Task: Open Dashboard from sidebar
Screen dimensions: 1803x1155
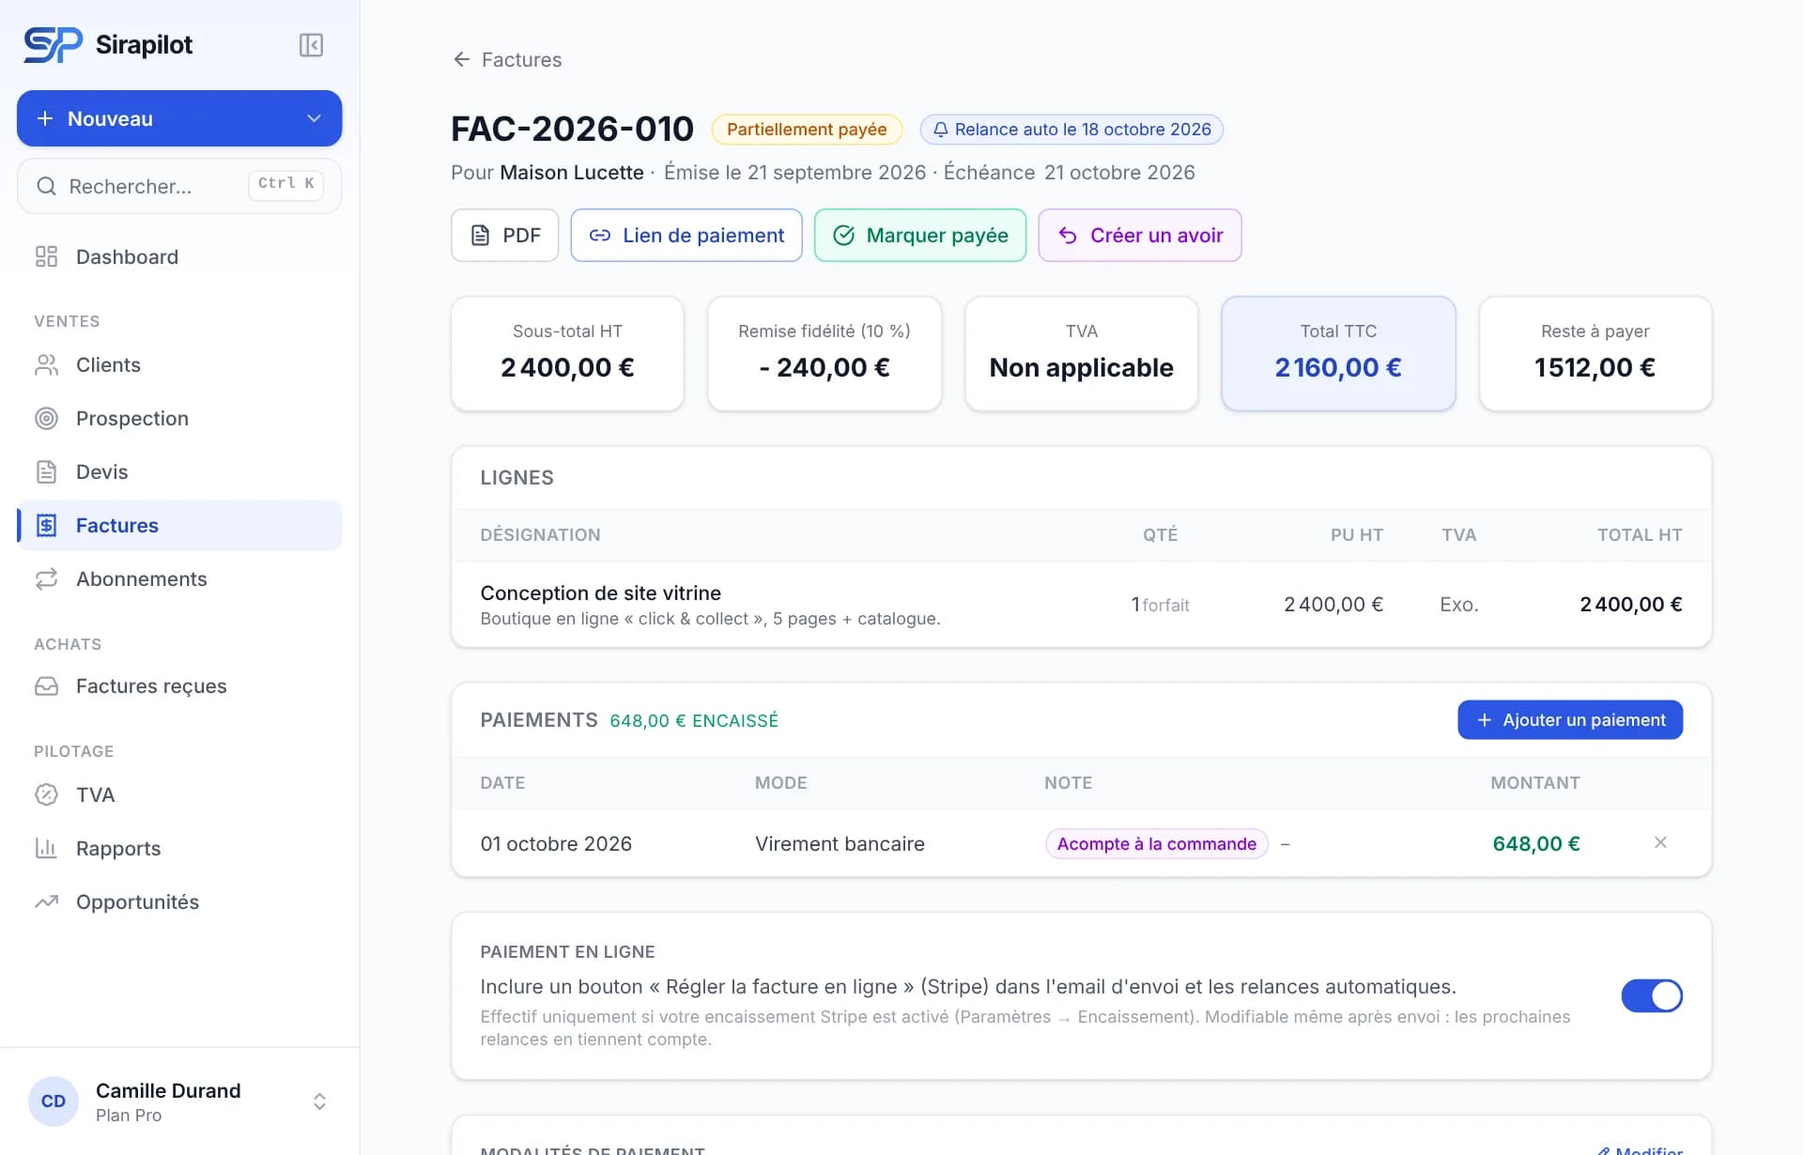Action: pyautogui.click(x=179, y=257)
